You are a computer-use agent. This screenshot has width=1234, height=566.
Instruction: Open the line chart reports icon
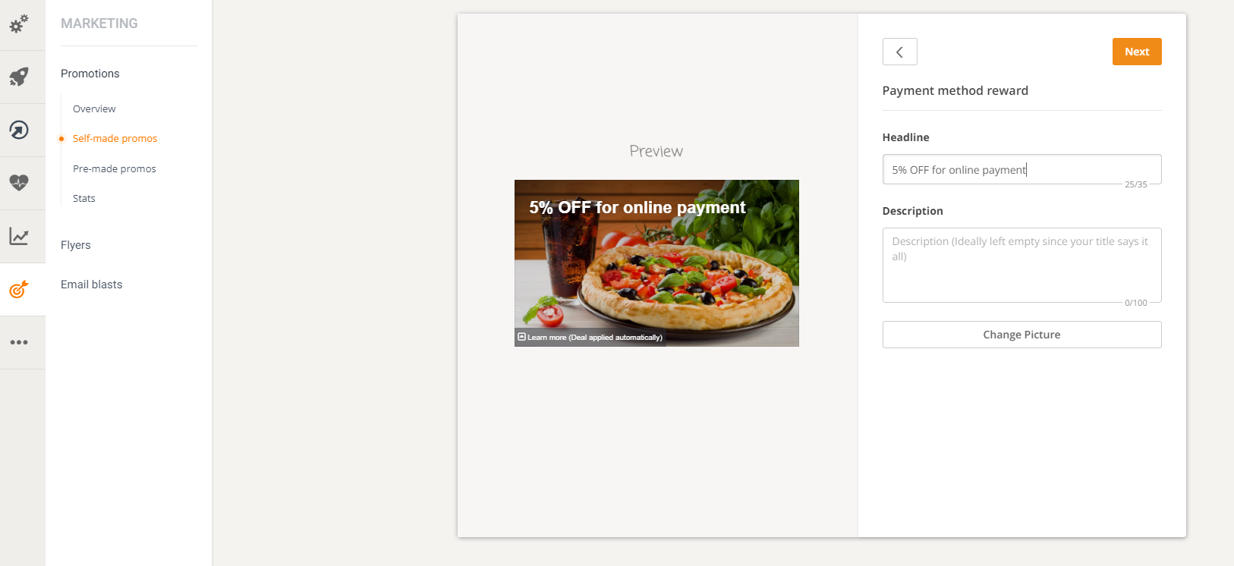19,236
